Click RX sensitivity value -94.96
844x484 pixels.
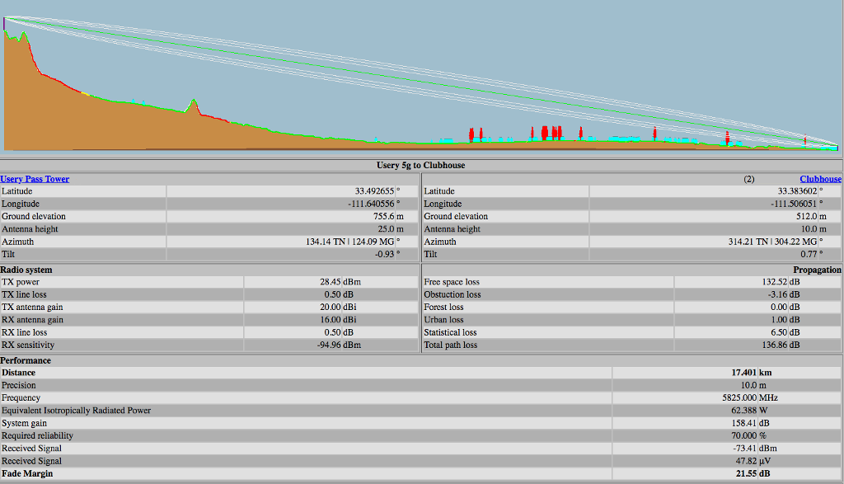pos(329,345)
